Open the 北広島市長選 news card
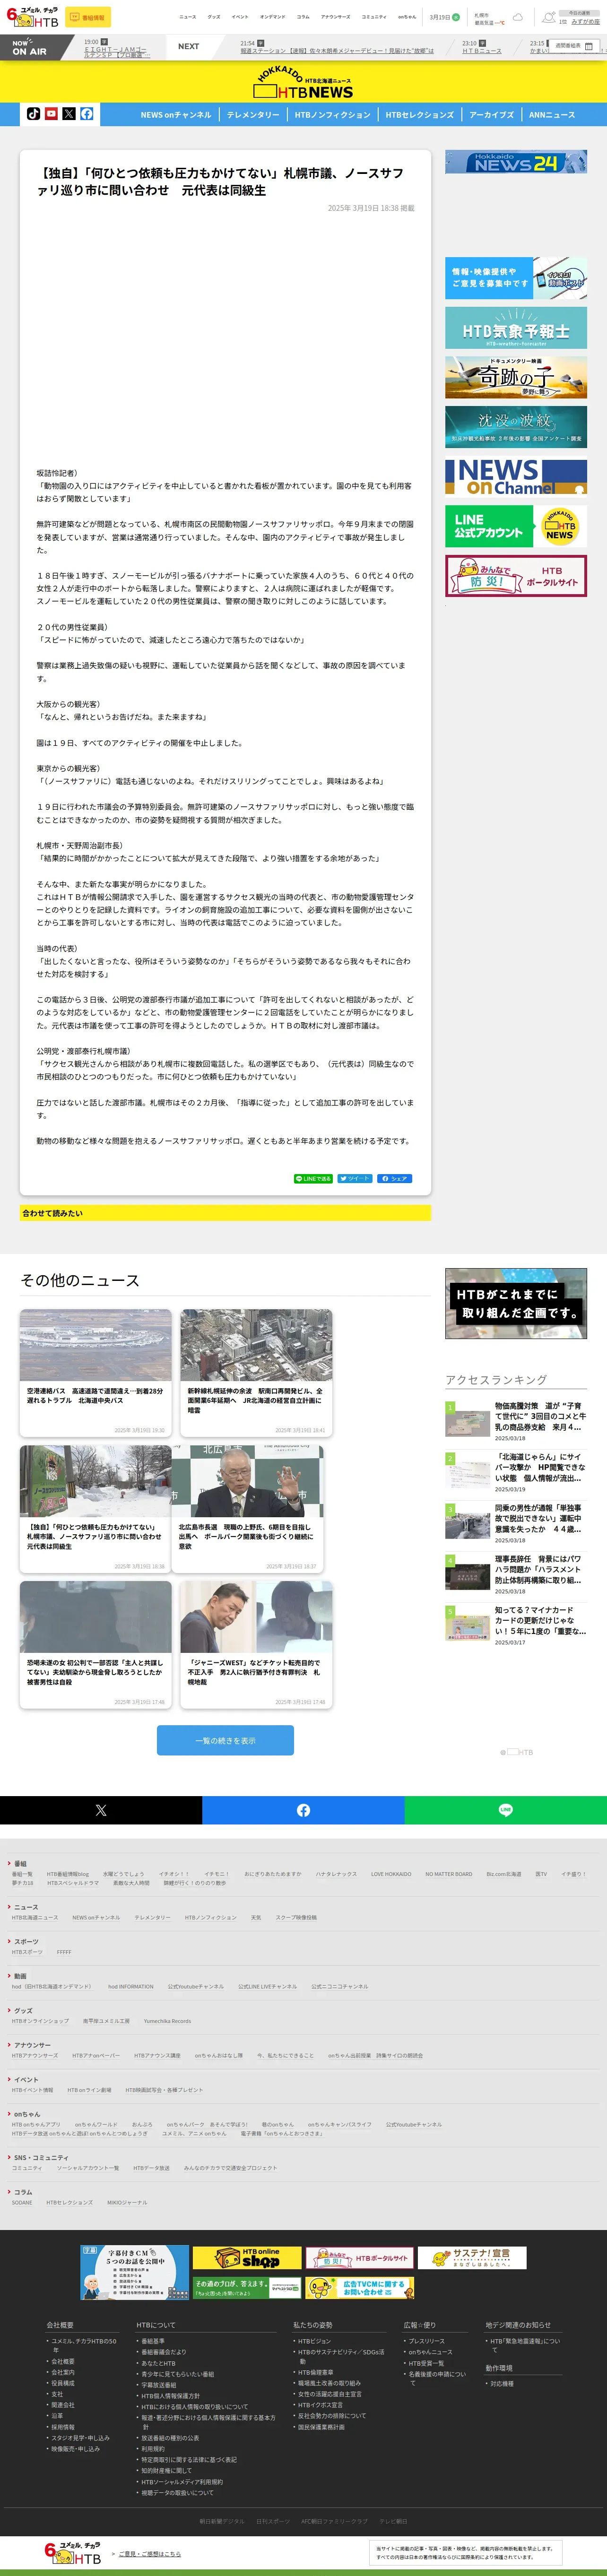Screen dimensions: 607x2576 tap(247, 1509)
